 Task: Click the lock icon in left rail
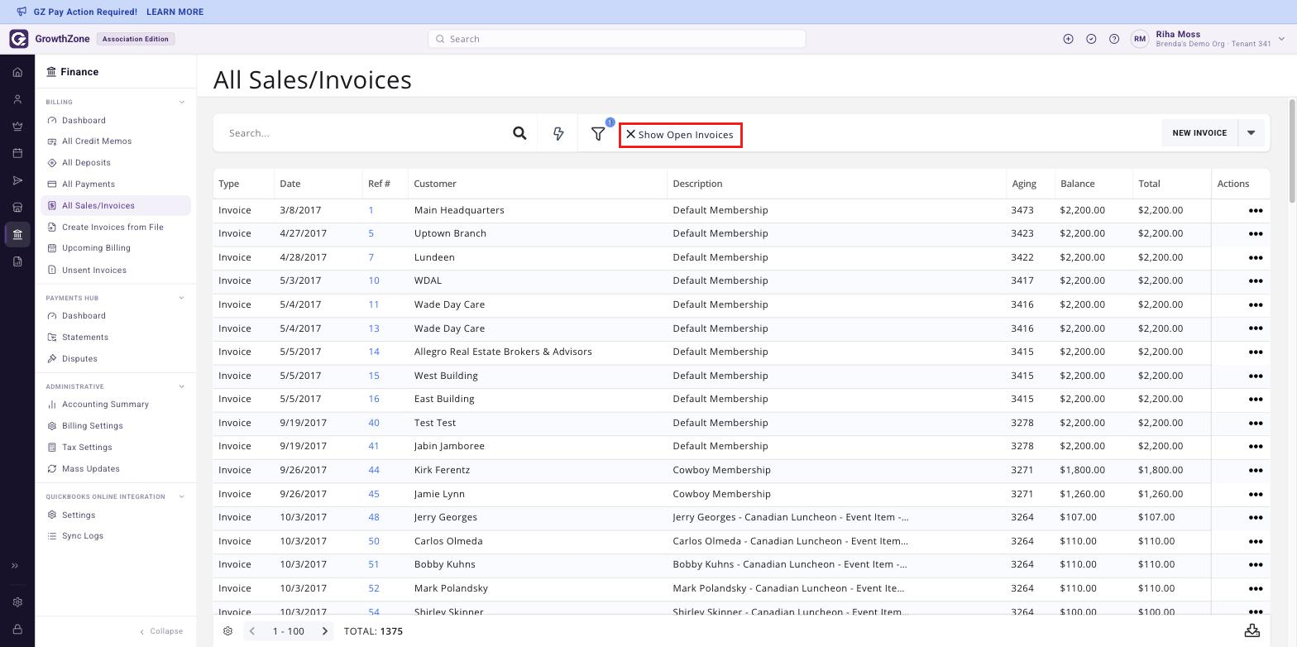(x=17, y=630)
